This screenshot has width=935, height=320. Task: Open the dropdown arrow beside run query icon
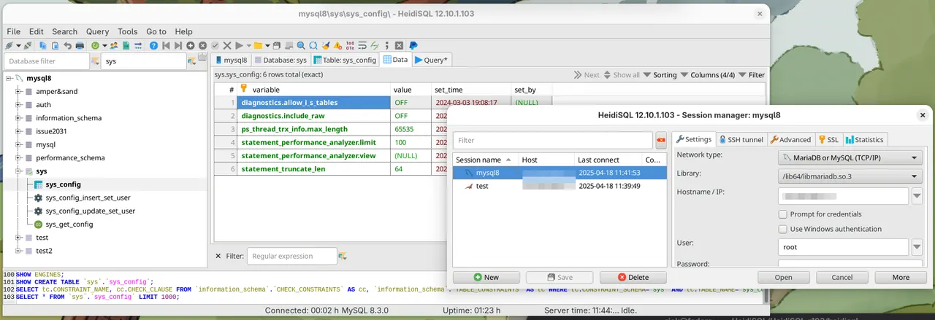coord(248,45)
